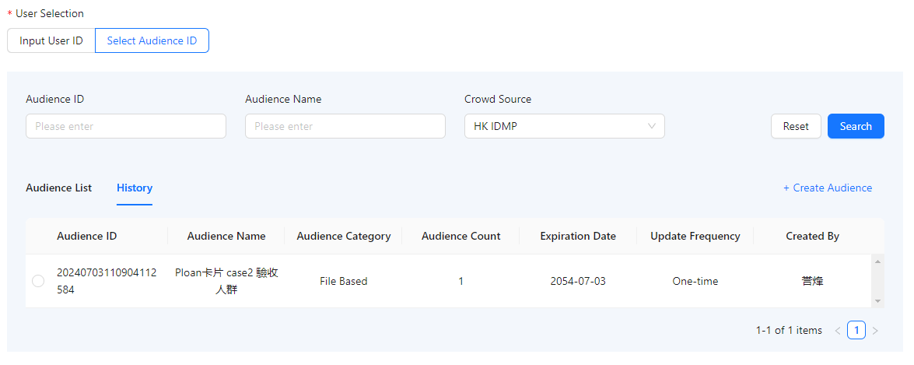Choose the Select Audience ID option
Screen dimensions: 914x365
tap(152, 40)
